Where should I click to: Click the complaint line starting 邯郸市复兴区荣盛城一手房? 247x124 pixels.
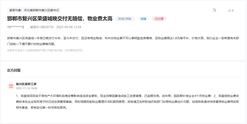coord(123,38)
